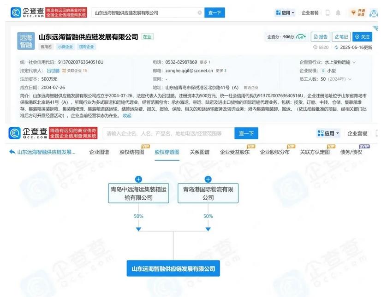
Task: Expand node above 青岛港国际物流有限公司
Action: point(208,179)
